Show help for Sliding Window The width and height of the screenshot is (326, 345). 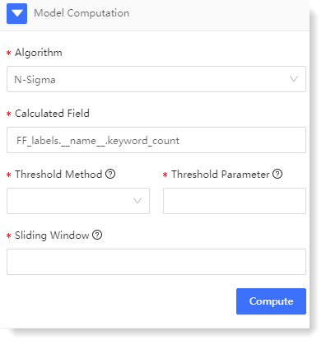pos(97,235)
